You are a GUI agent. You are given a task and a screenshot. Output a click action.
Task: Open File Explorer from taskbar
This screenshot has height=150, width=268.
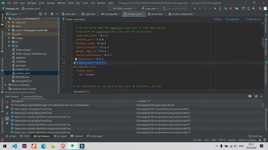point(53,146)
